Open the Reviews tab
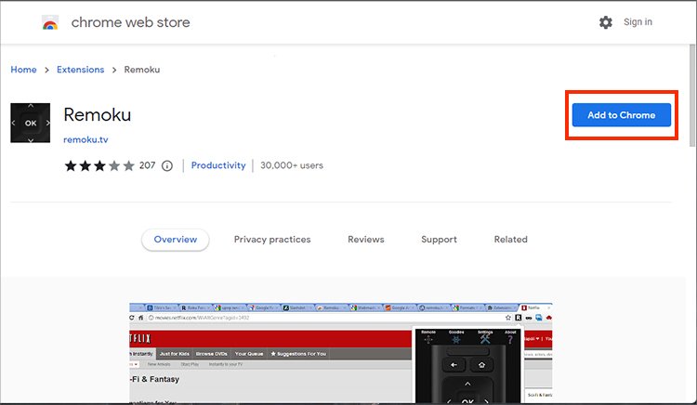 tap(366, 240)
